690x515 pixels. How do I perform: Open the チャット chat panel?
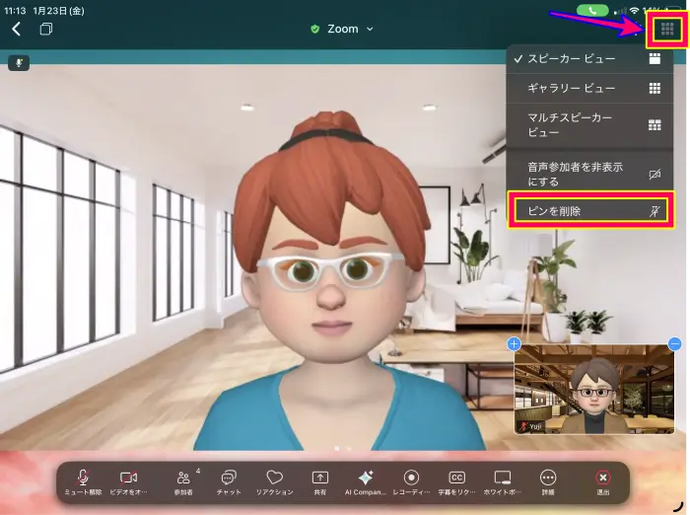[x=229, y=482]
